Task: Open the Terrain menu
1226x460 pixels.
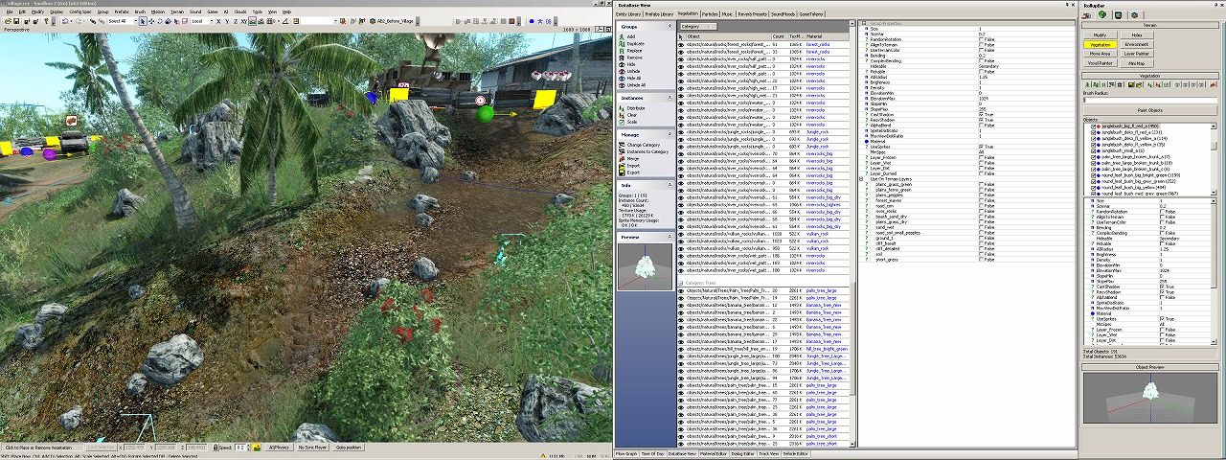Action: coord(176,11)
